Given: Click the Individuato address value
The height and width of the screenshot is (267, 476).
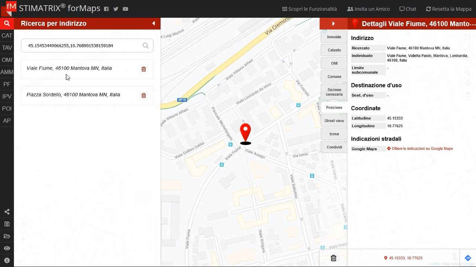Looking at the screenshot, I should pyautogui.click(x=428, y=58).
